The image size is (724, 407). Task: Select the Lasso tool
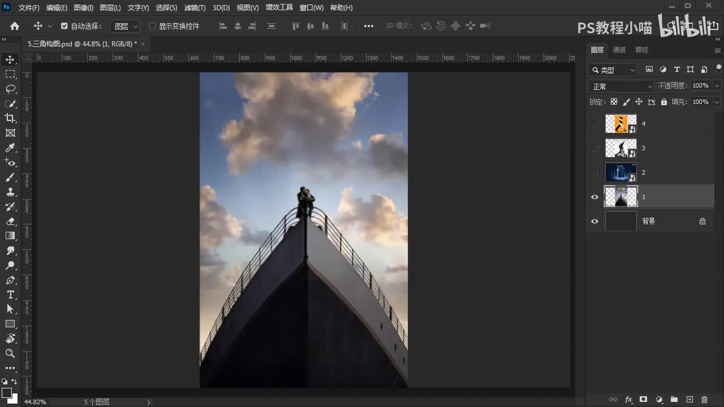click(x=10, y=89)
